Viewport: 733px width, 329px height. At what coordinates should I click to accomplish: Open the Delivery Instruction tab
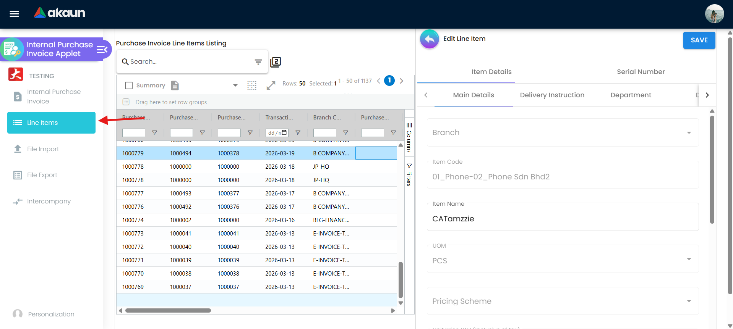(552, 95)
